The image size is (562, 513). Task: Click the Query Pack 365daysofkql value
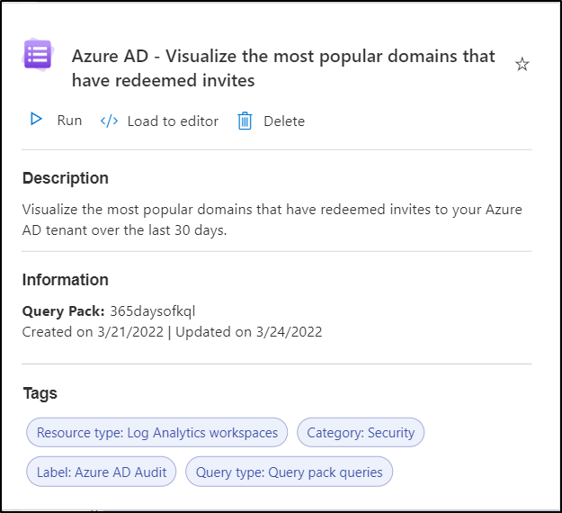pyautogui.click(x=153, y=311)
